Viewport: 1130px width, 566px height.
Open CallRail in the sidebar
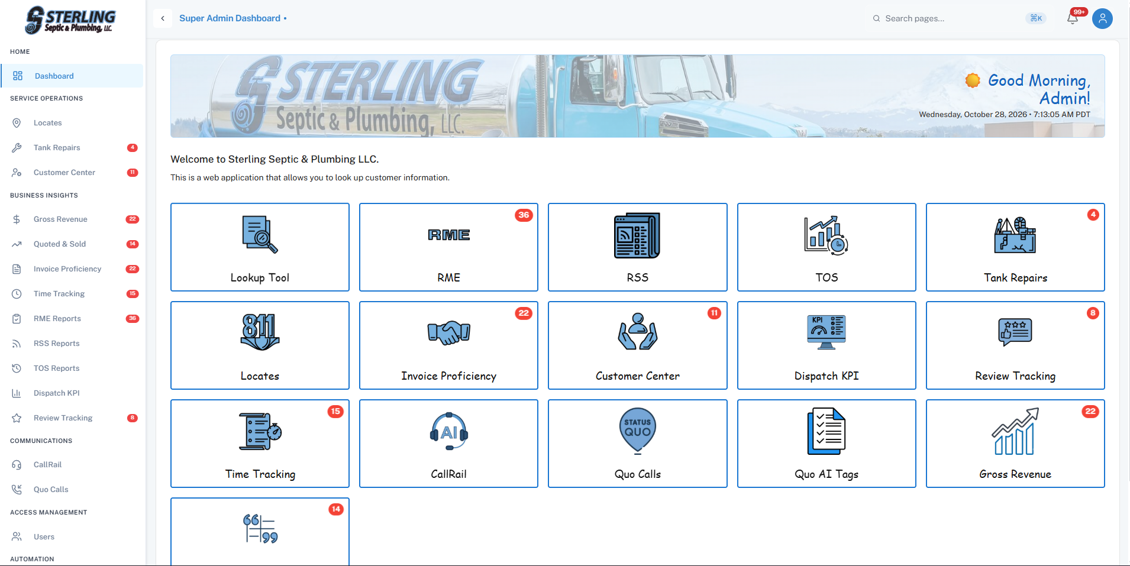pos(72,465)
